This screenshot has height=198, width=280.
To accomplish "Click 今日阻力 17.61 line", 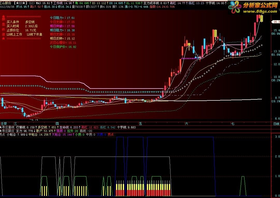I will (x=62, y=18).
